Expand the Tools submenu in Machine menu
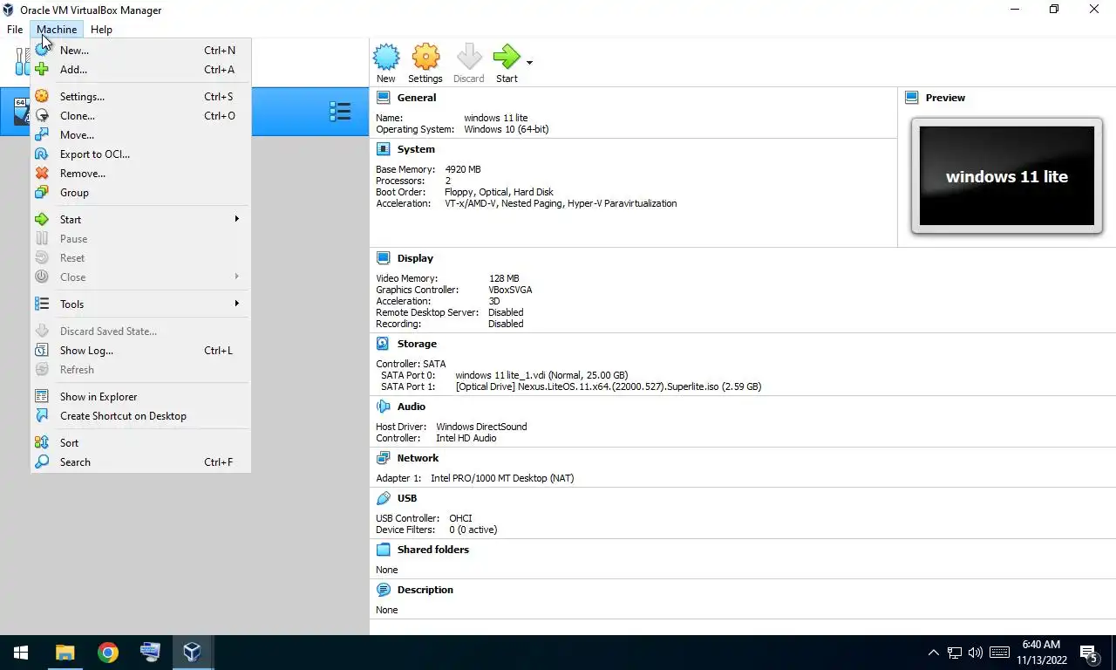This screenshot has height=670, width=1116. pos(140,304)
